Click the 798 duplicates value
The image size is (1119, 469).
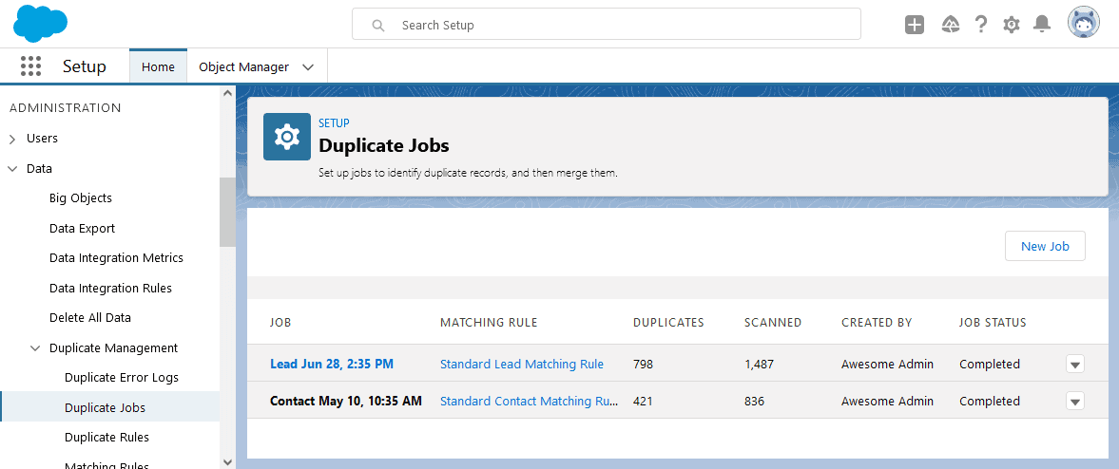[643, 364]
